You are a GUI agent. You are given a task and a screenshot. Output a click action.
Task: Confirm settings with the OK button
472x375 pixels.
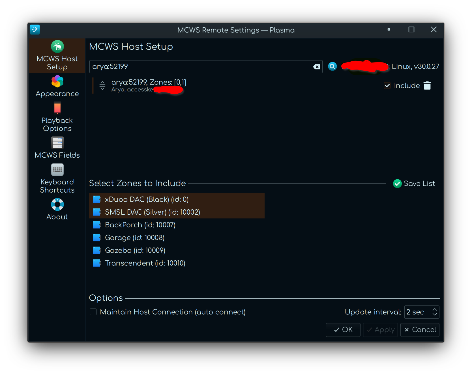[343, 330]
